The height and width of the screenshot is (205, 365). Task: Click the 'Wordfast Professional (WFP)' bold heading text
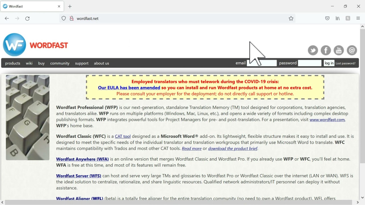(x=87, y=108)
